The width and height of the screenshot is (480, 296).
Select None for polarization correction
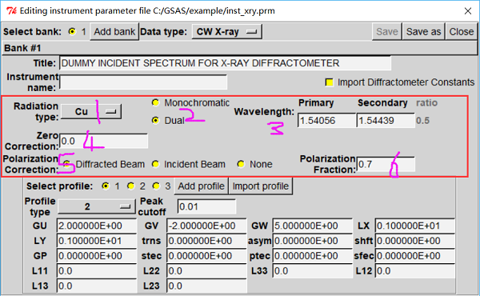241,164
